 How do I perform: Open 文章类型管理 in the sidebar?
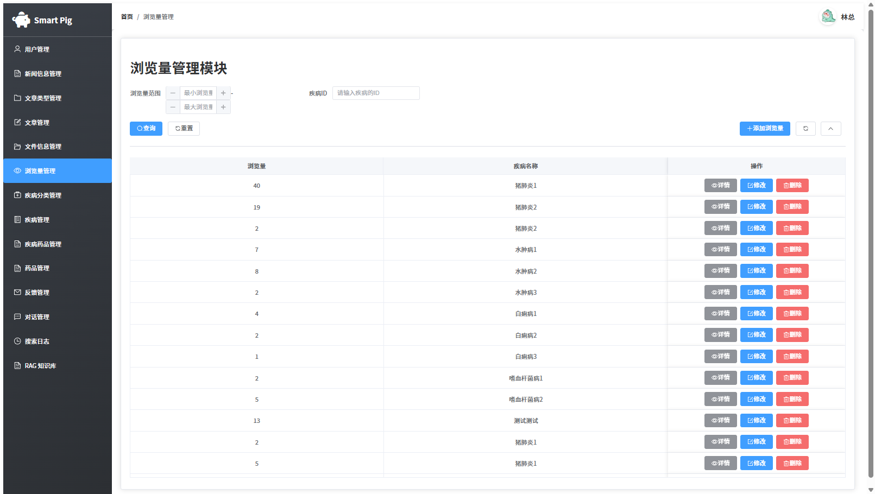58,98
